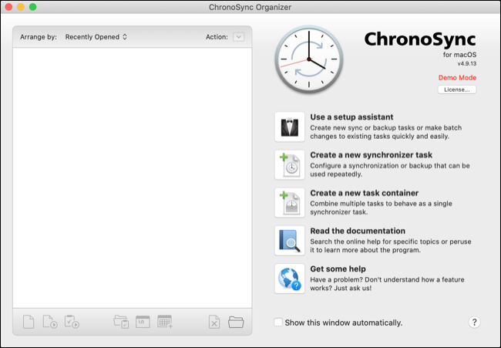Click the new task container icon
This screenshot has width=501, height=348.
[289, 202]
